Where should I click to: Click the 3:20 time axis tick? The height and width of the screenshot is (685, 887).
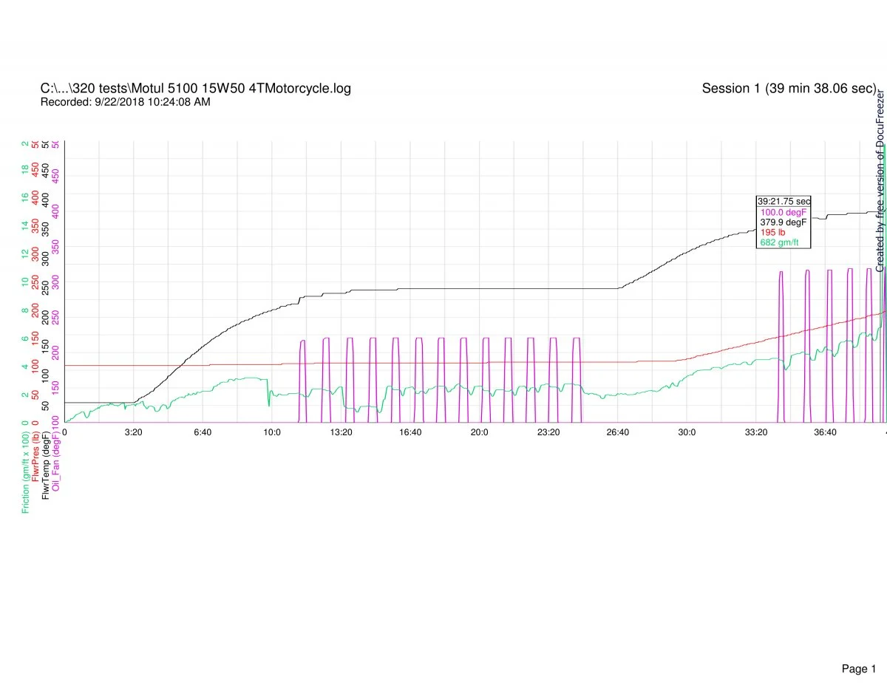[x=133, y=432]
